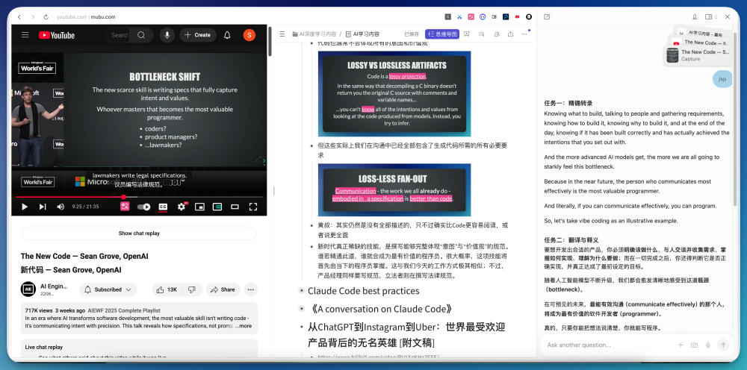Click the red YouTube extension icon
The width and height of the screenshot is (747, 370).
click(518, 16)
